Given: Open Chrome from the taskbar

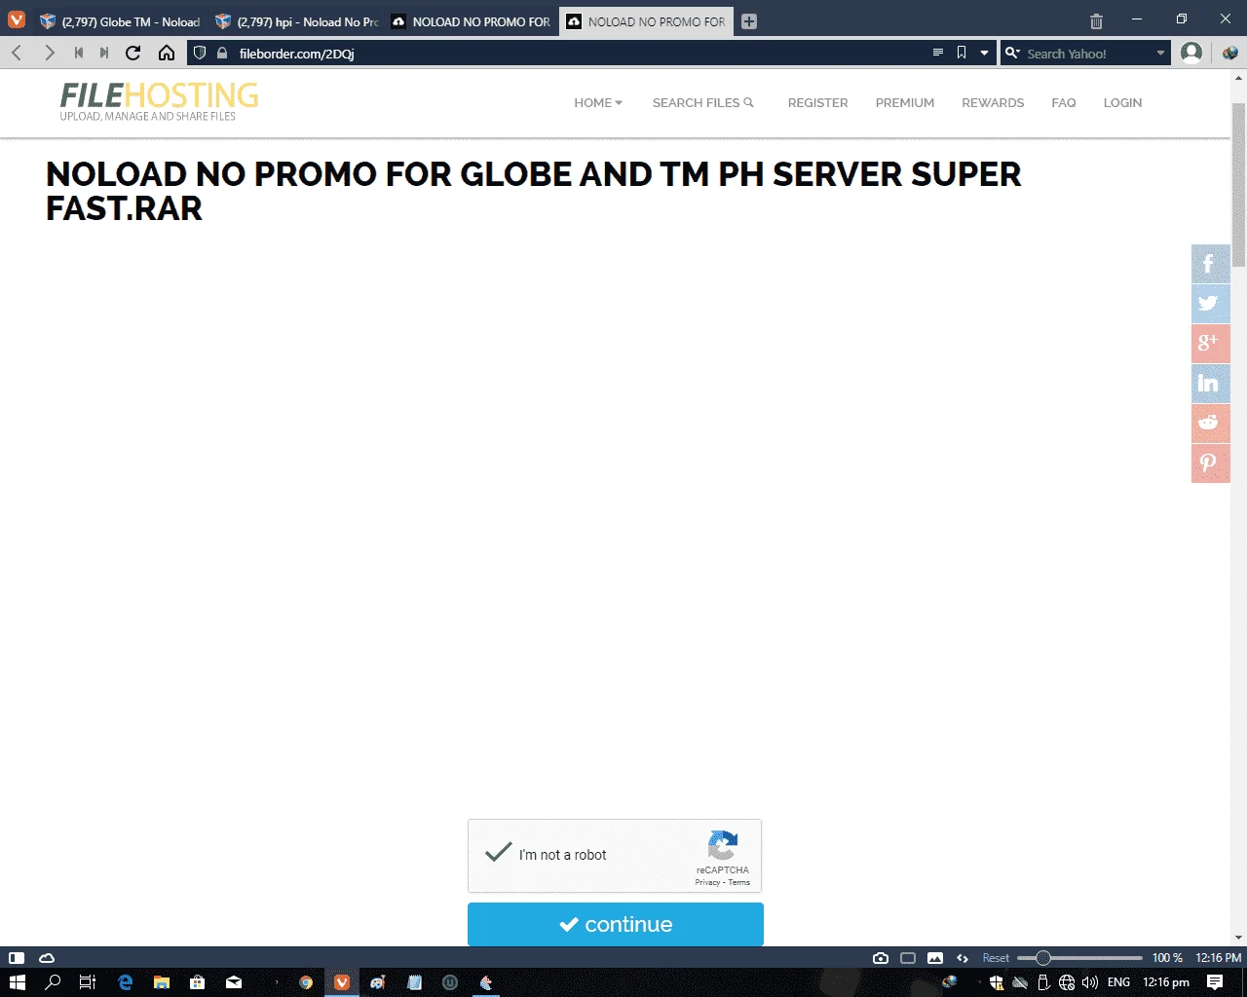Looking at the screenshot, I should pyautogui.click(x=306, y=982).
